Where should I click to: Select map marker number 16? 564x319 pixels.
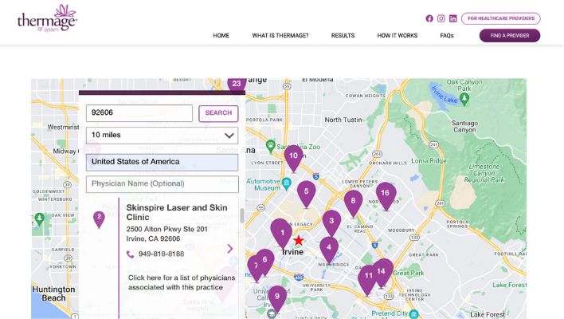click(x=386, y=194)
